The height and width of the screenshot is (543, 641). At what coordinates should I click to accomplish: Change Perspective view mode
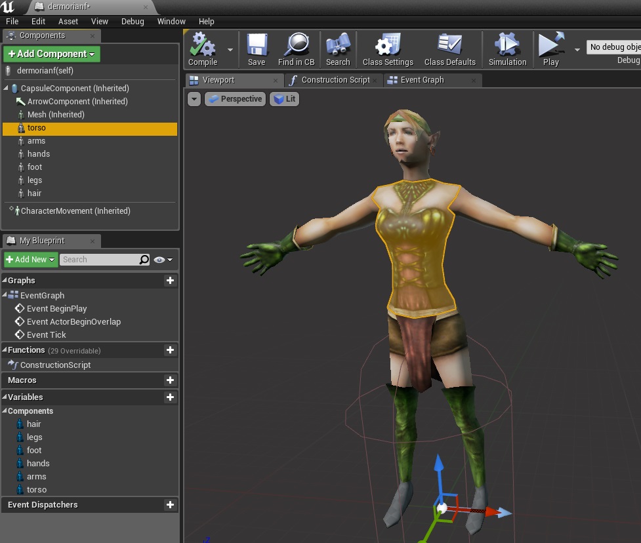[x=236, y=99]
